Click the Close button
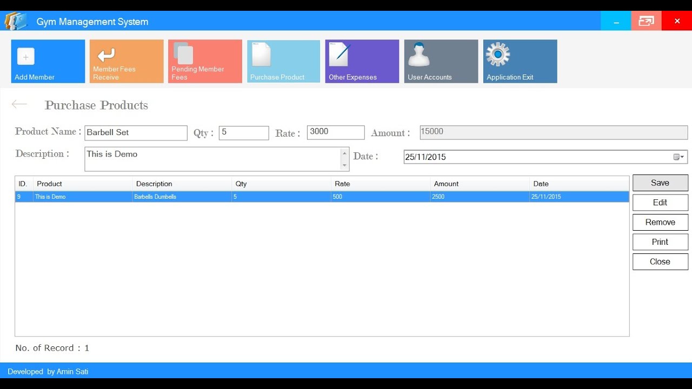Viewport: 692px width, 389px height. (x=660, y=261)
